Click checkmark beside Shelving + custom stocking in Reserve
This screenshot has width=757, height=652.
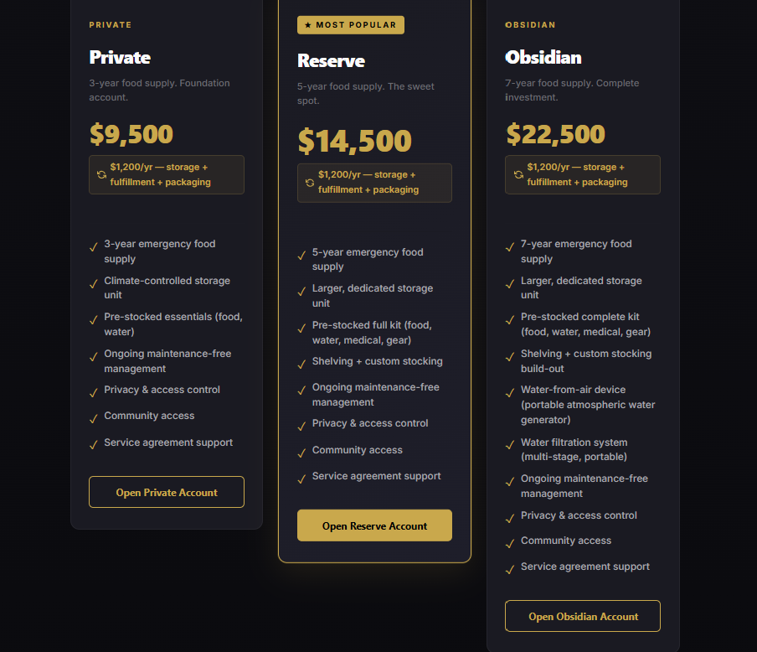coord(301,365)
